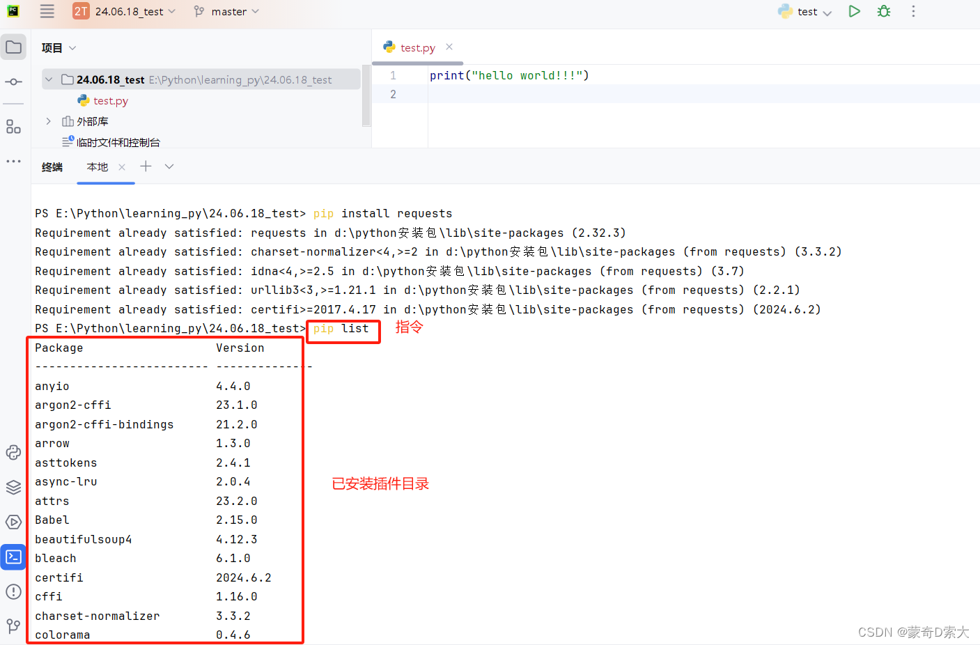Click line number 2 in gutter
Image resolution: width=980 pixels, height=645 pixels.
[393, 94]
